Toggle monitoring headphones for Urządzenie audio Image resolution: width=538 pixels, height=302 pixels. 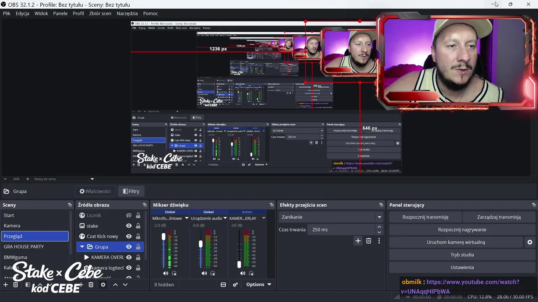pos(213,273)
